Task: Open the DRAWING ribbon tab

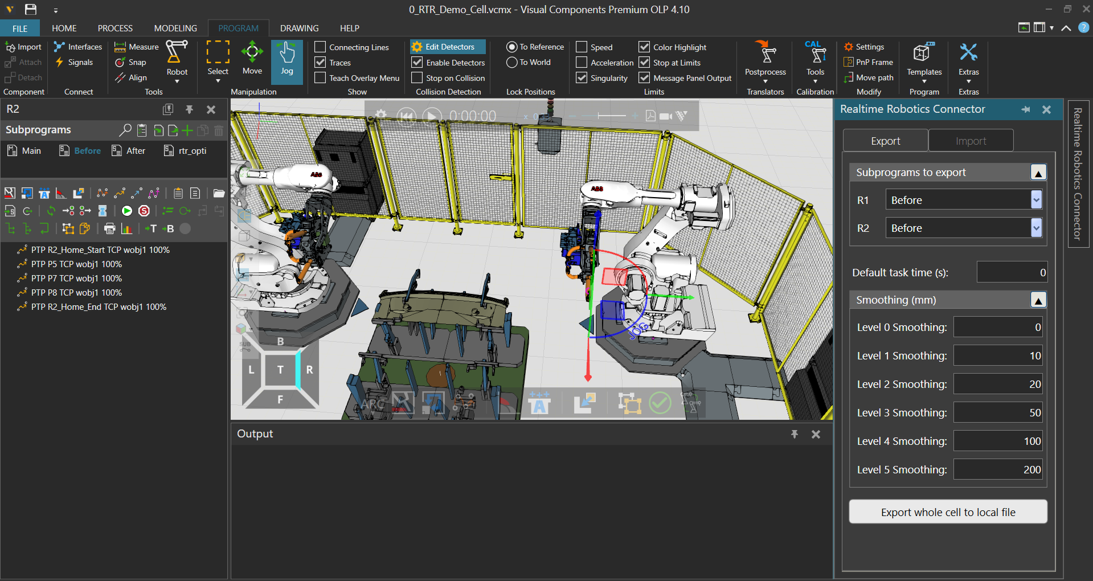Action: (299, 28)
